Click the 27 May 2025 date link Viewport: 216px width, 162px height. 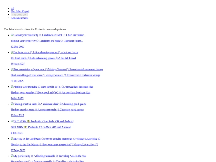(18, 150)
